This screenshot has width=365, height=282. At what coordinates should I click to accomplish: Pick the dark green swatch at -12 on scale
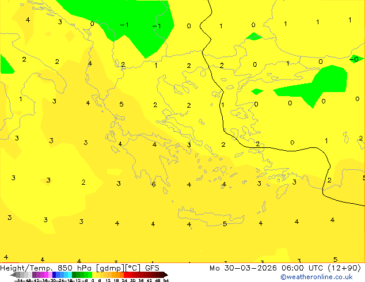pyautogui.click(x=74, y=275)
